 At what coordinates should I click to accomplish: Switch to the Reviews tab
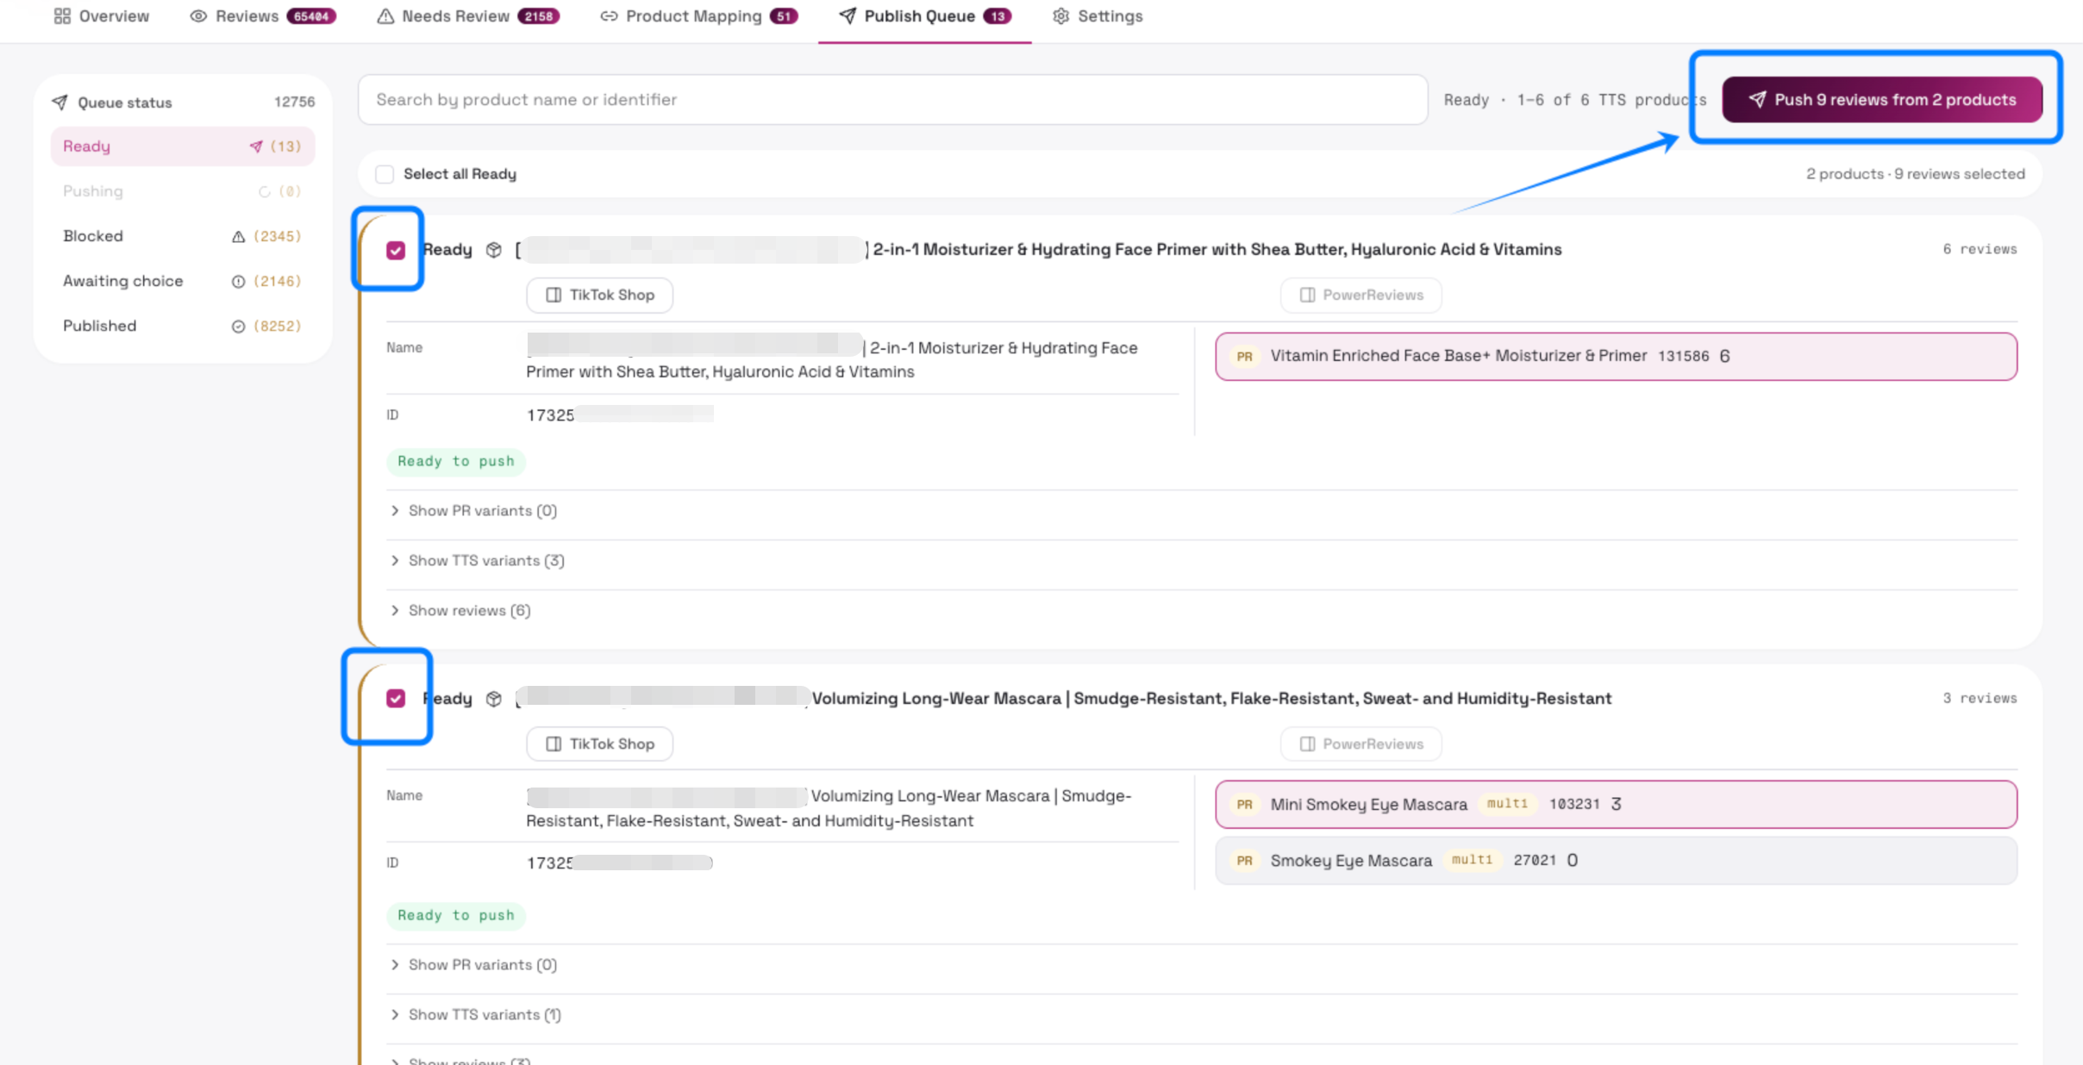click(x=263, y=16)
